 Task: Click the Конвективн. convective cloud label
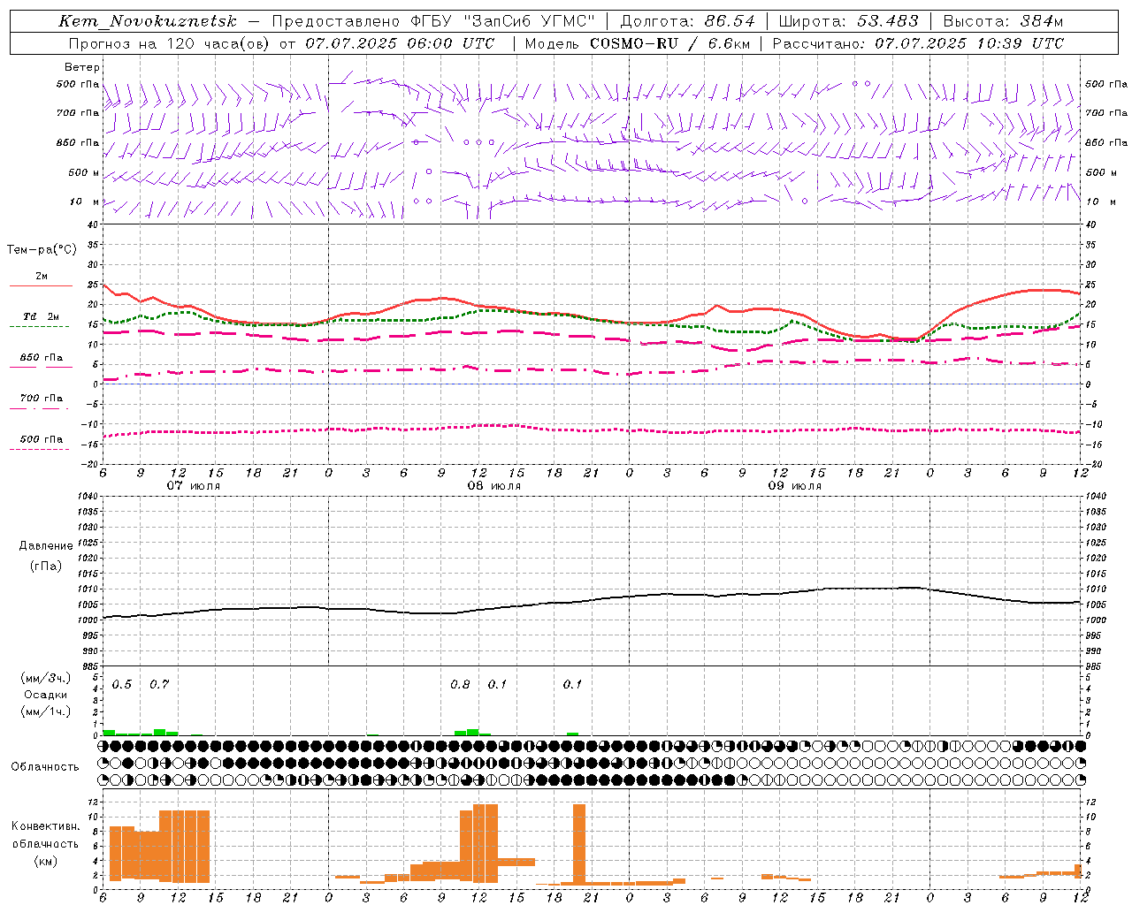(45, 826)
